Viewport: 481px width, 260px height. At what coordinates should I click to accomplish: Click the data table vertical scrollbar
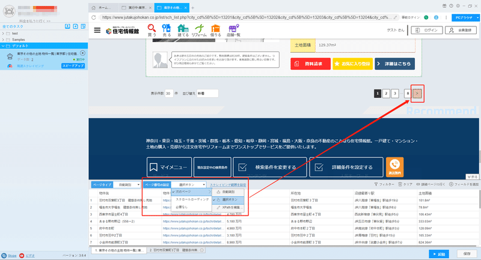479,200
